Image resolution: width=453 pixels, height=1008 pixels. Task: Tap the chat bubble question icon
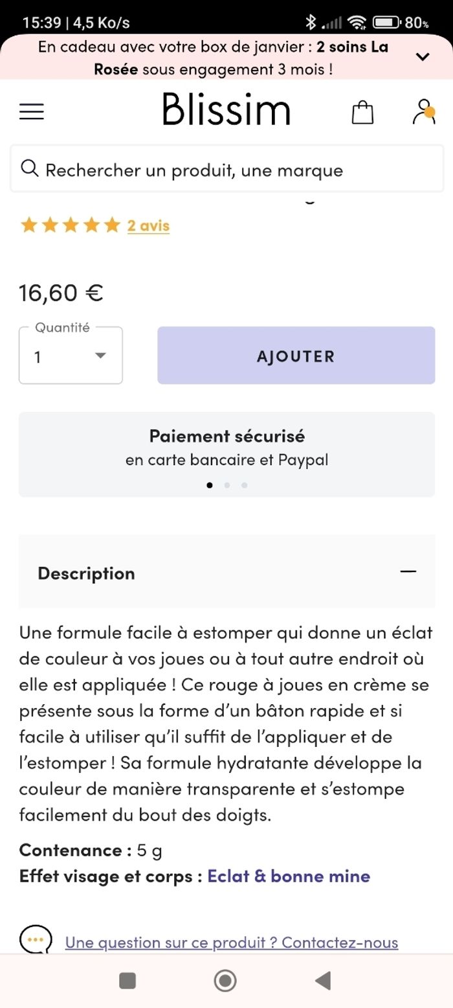(x=35, y=939)
